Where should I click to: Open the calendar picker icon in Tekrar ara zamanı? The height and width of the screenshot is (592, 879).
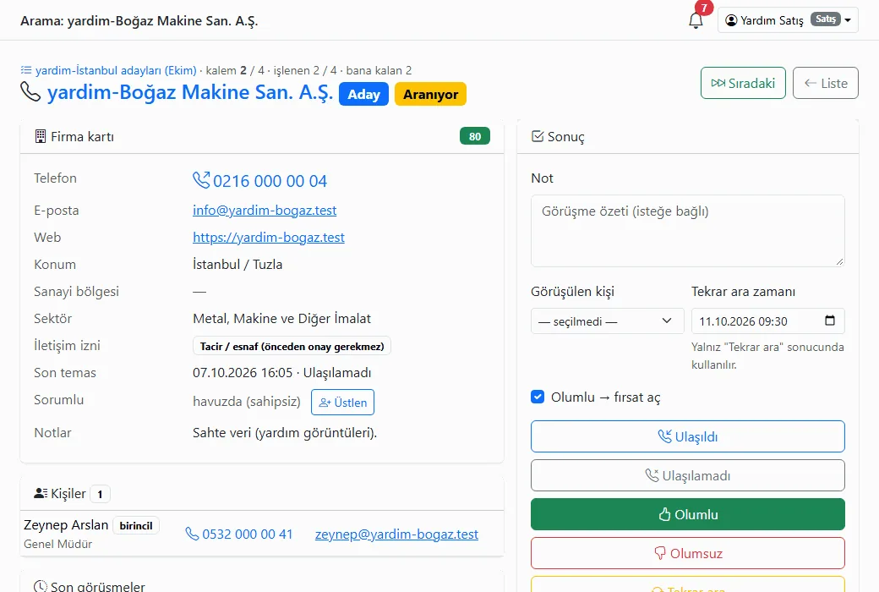pyautogui.click(x=830, y=321)
